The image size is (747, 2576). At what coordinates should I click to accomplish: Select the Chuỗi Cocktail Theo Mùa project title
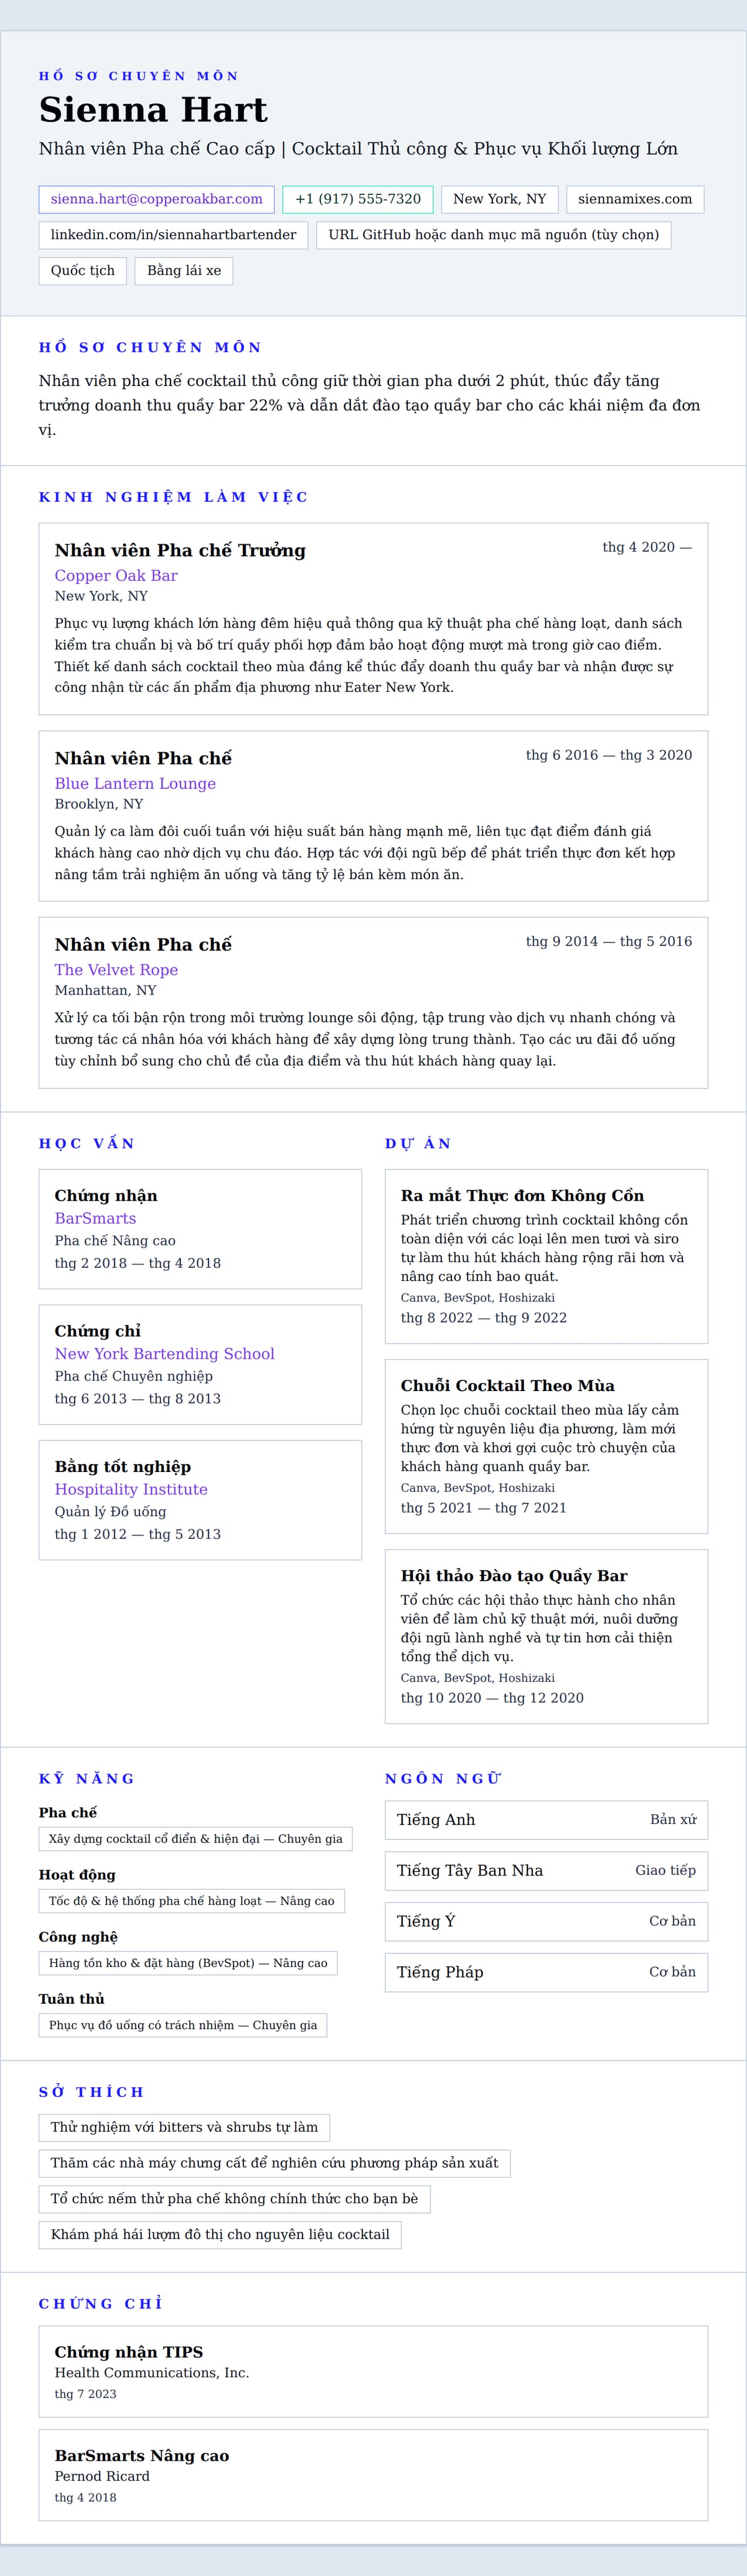(x=507, y=1386)
